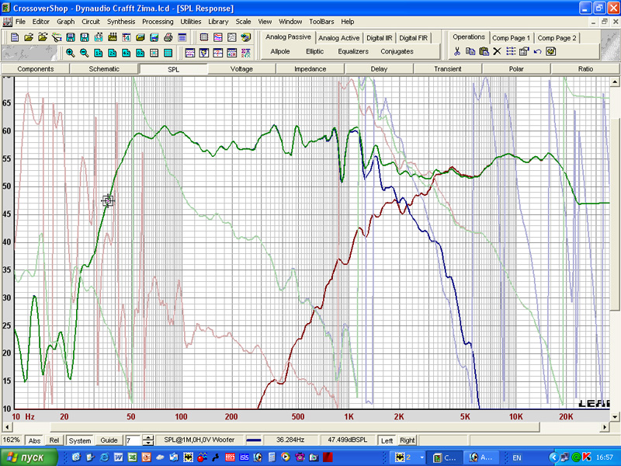The width and height of the screenshot is (621, 466).
Task: Click the full grid view icon
Action: (x=168, y=53)
